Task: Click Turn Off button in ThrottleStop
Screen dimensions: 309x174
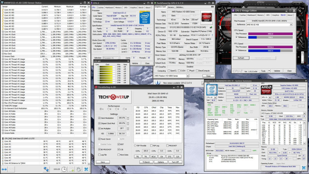Action: pos(175,162)
